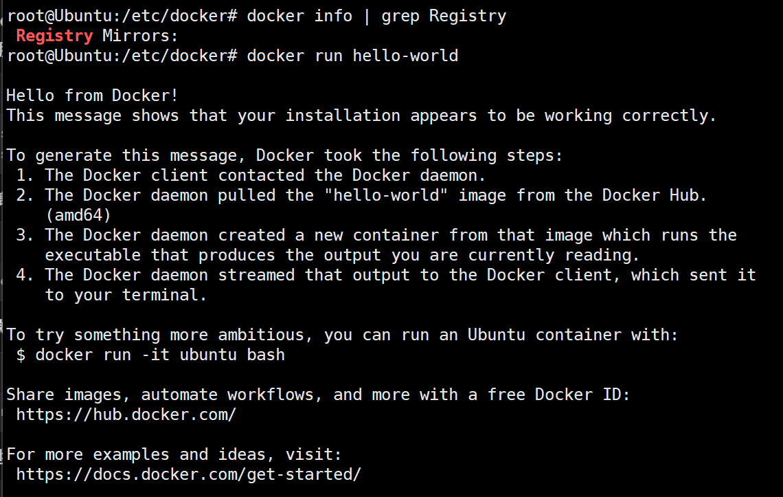
Task: Click the 'Hello from Docker!' line
Action: point(92,96)
